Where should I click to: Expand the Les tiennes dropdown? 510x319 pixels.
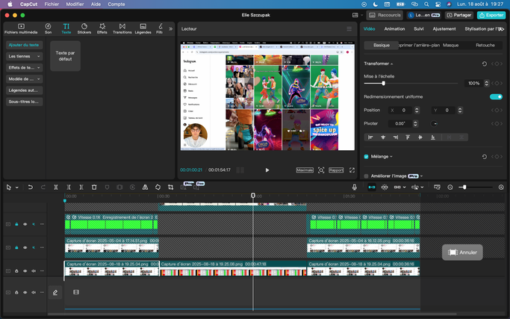[x=24, y=56]
